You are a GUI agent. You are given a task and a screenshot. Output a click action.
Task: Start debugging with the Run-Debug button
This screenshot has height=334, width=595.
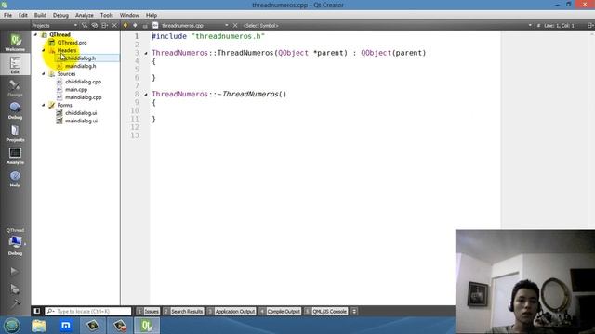point(15,289)
